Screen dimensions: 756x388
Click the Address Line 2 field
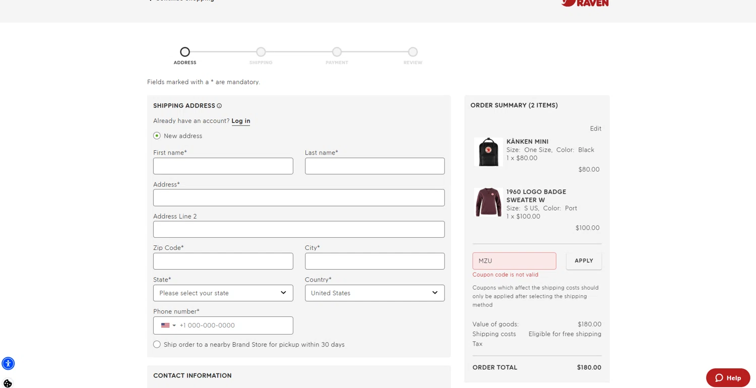coord(299,229)
